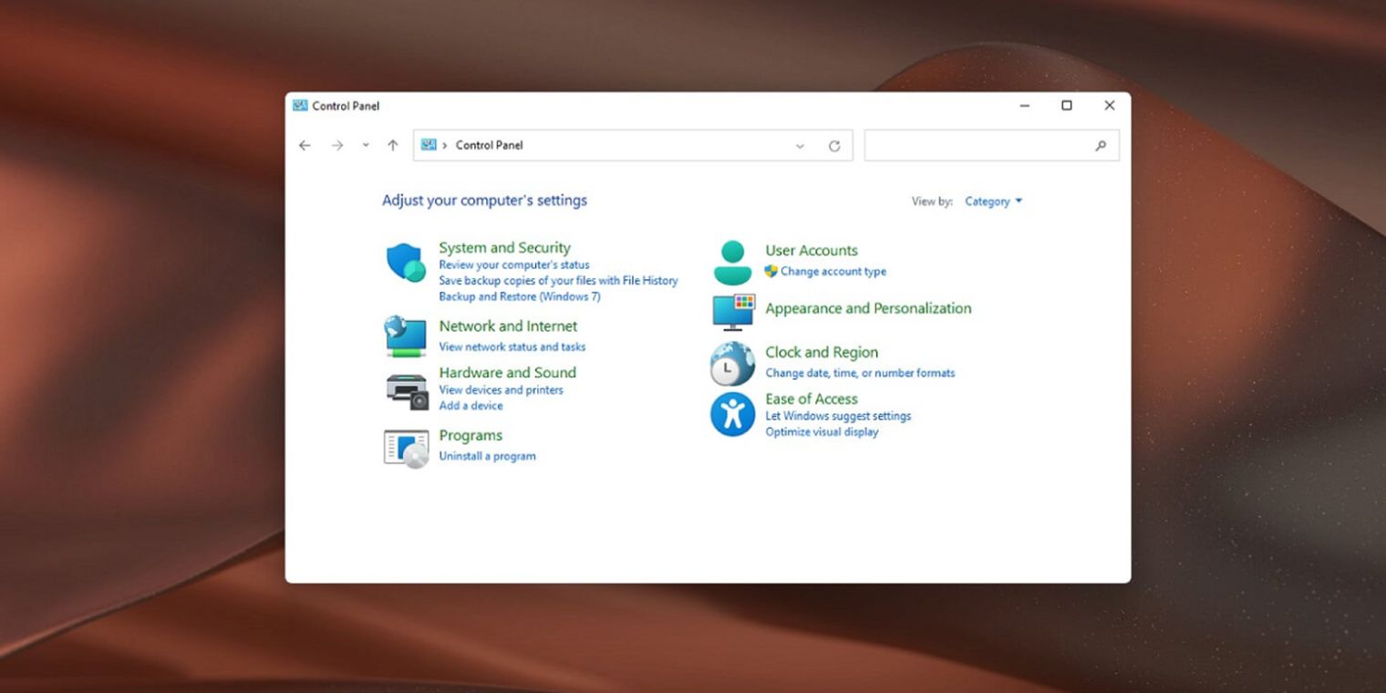Image resolution: width=1386 pixels, height=693 pixels.
Task: Go up one level with Up arrow
Action: pos(393,145)
